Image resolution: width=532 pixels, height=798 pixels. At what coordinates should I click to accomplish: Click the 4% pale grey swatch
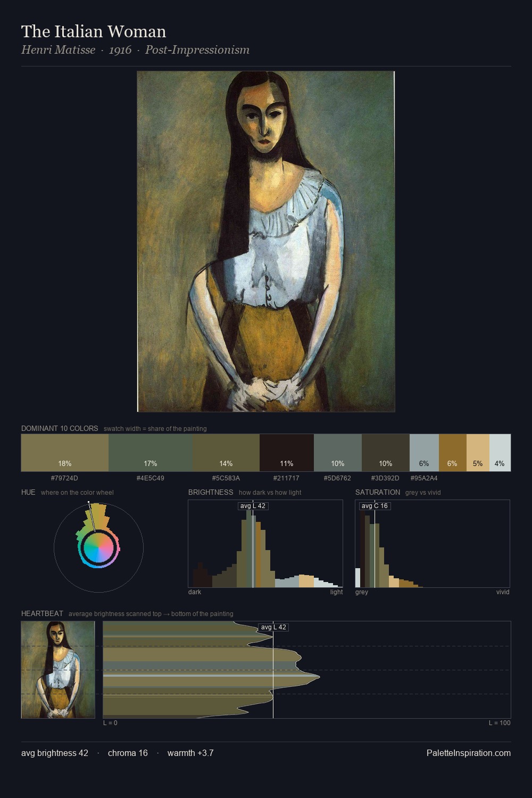tap(500, 453)
